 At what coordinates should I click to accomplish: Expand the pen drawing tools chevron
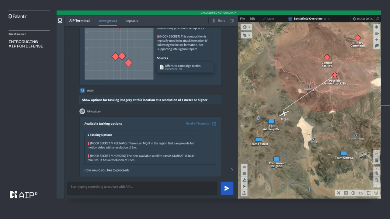(246, 35)
